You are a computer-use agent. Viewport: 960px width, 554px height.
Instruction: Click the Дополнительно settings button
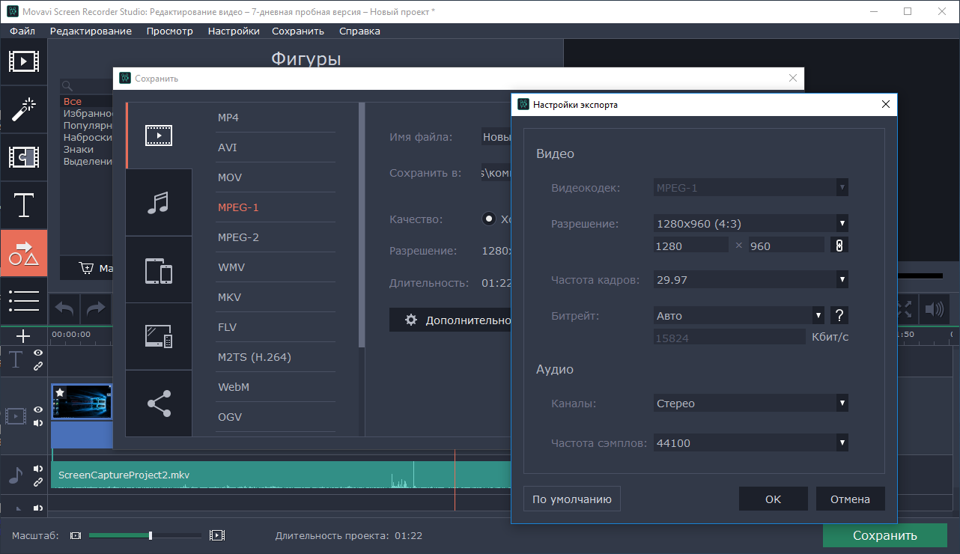[x=451, y=320]
